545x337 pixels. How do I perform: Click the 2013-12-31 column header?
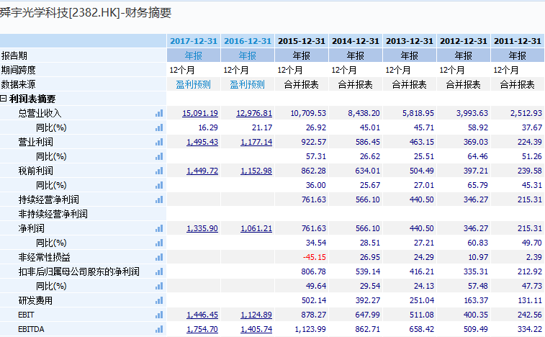point(410,41)
